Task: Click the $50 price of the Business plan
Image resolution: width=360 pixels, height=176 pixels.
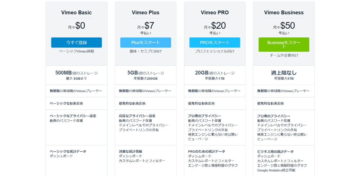Action: pos(287,26)
